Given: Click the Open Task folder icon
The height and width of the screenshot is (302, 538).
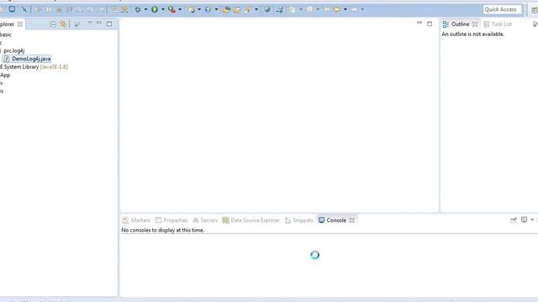Looking at the screenshot, I should (237, 9).
